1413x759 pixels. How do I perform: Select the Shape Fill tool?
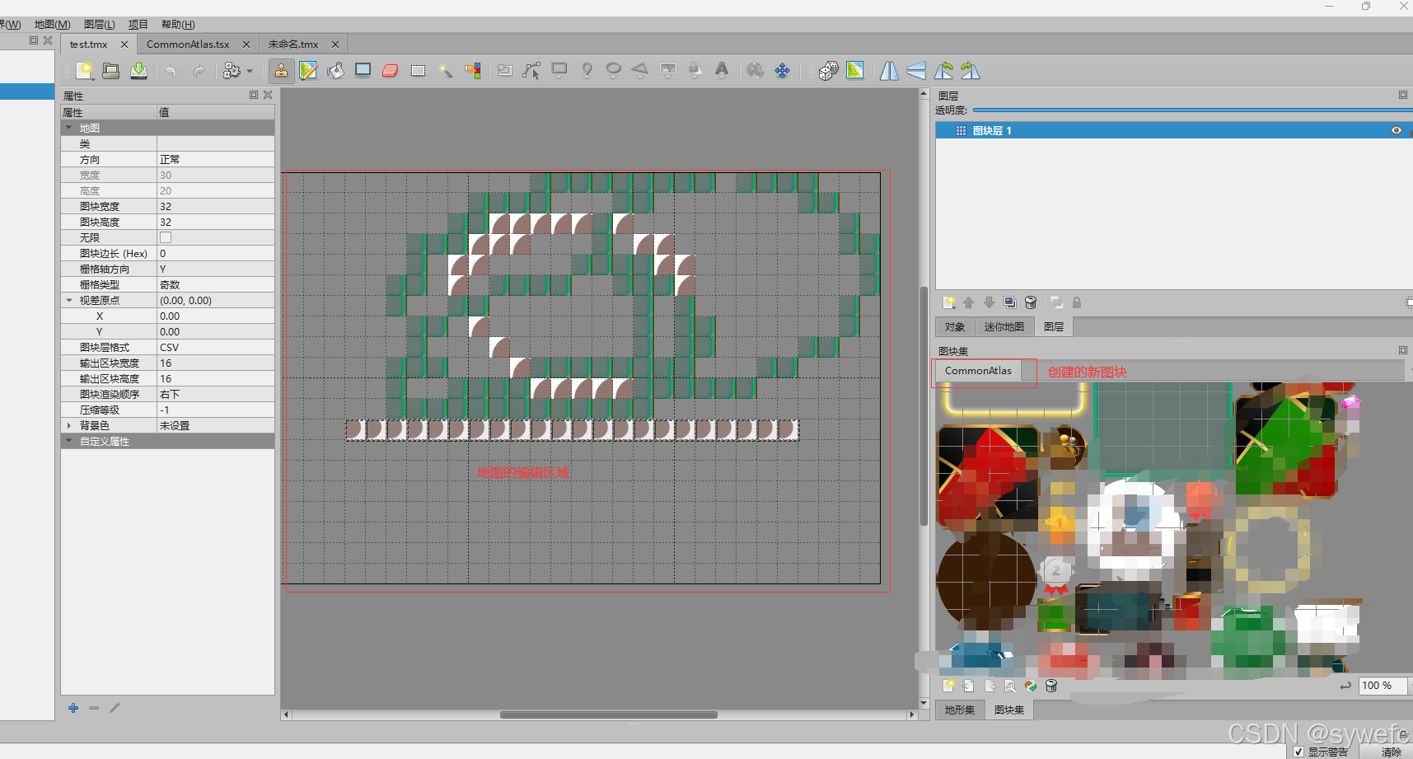363,71
